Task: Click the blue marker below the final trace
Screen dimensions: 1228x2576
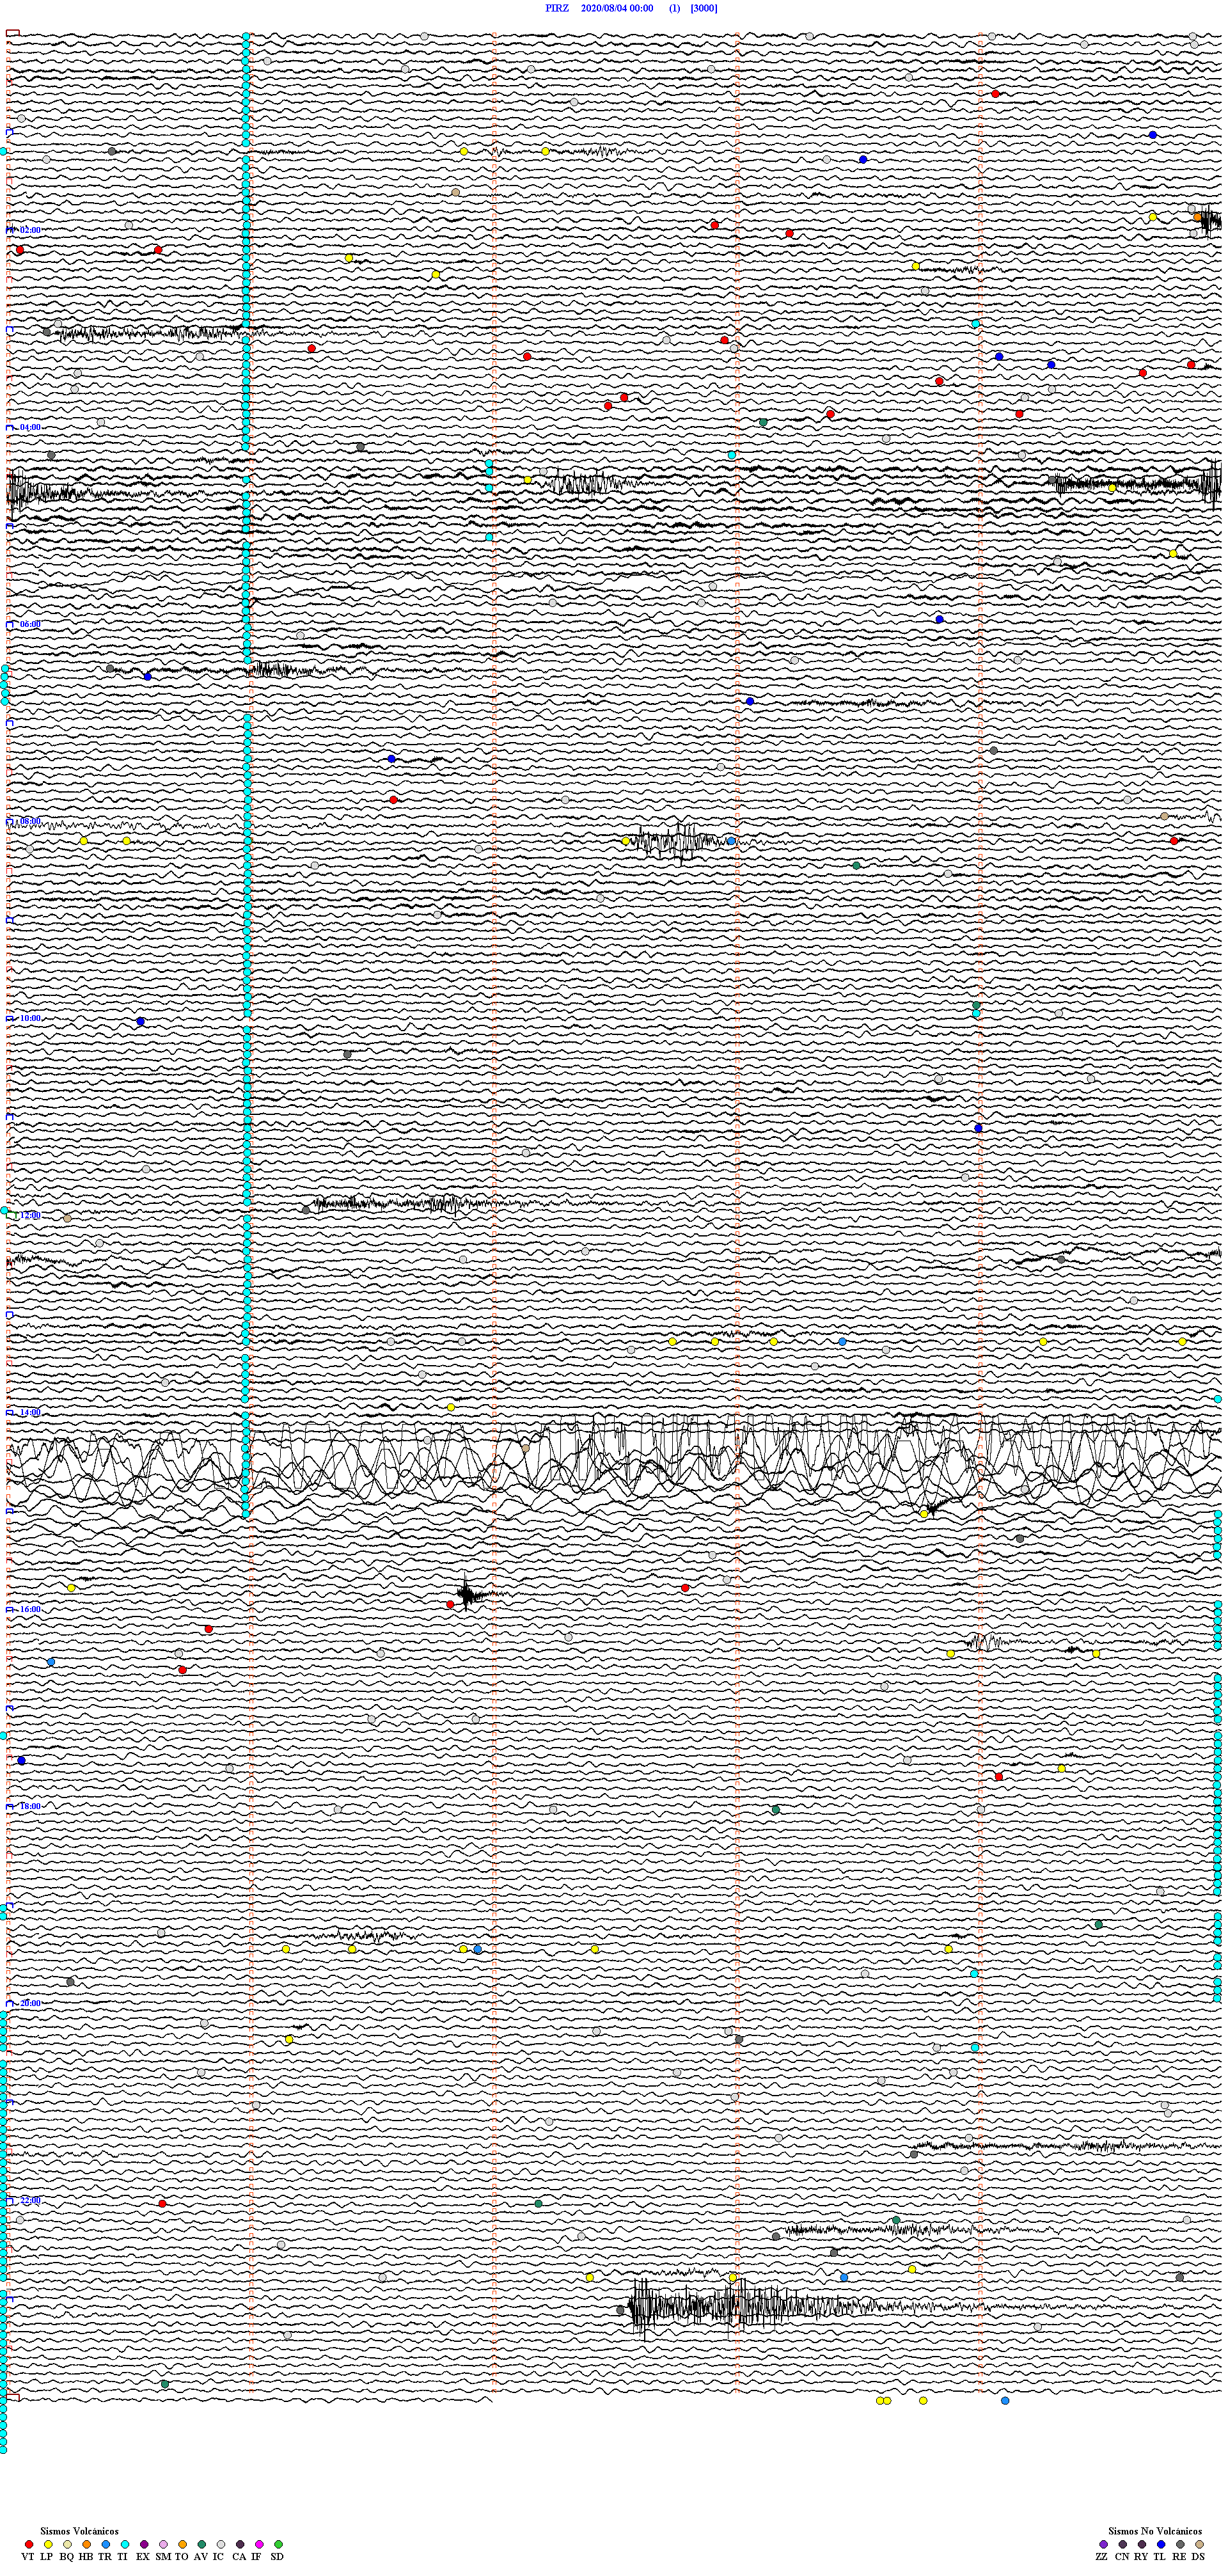Action: [x=1005, y=2400]
